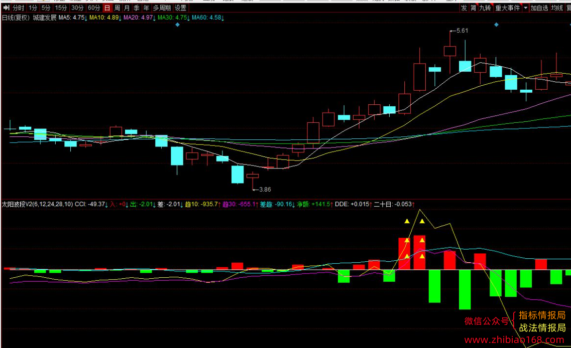Click the 差趋: -90.16 value

pos(278,205)
